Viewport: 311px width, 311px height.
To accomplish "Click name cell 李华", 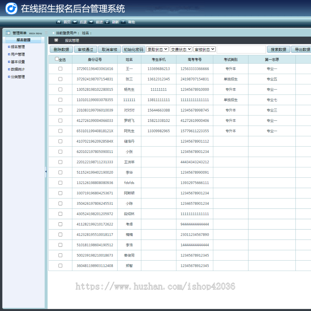I will [129, 172].
